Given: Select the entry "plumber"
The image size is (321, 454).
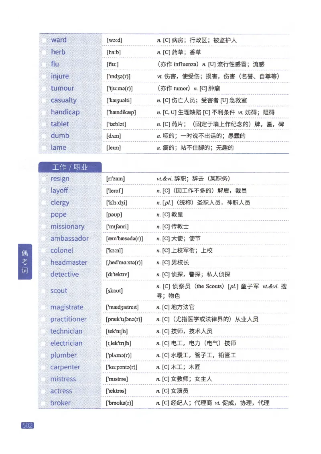Looking at the screenshot, I should (x=63, y=355).
